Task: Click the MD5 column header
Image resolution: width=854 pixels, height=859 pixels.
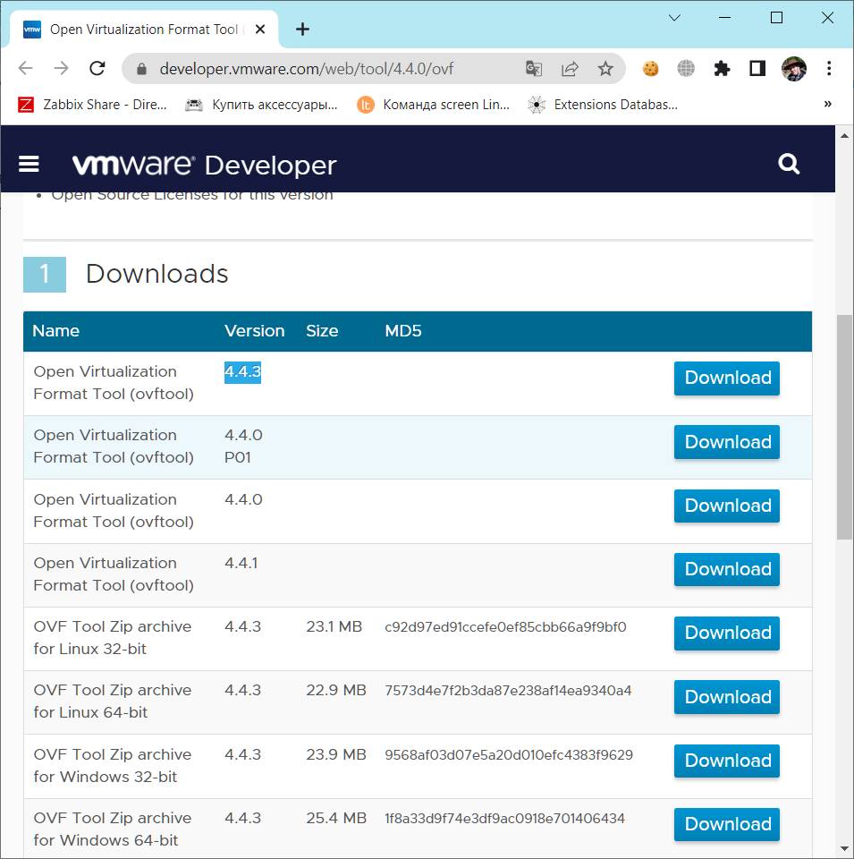Action: (403, 331)
